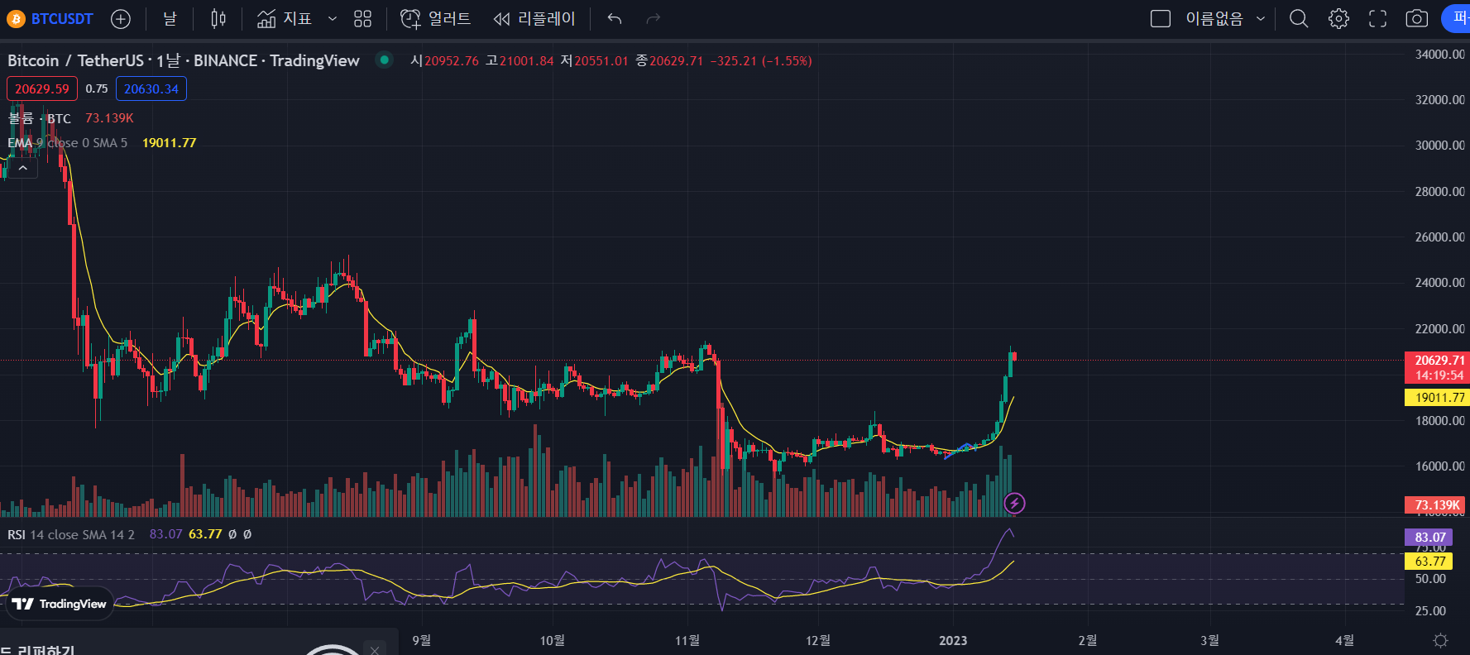
Task: Start bar replay with 리플레이 button
Action: [534, 18]
